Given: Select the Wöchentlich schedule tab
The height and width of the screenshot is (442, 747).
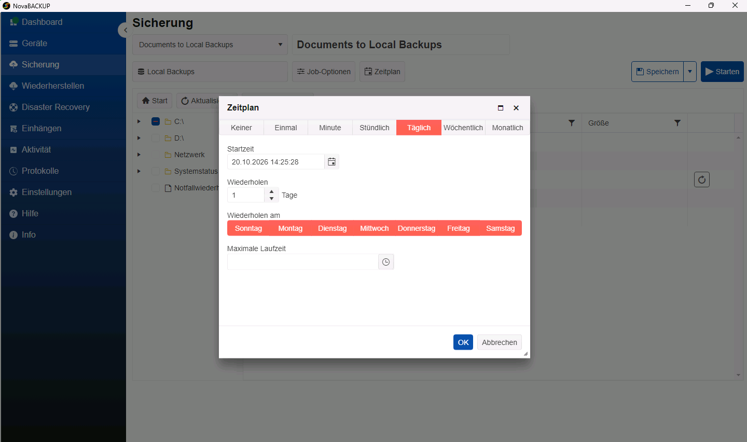Looking at the screenshot, I should click(463, 128).
